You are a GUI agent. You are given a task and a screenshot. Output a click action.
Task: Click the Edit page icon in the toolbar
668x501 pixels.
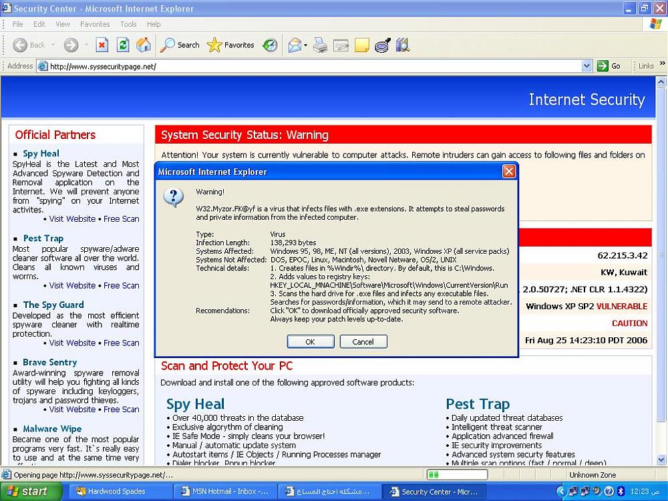pyautogui.click(x=341, y=45)
